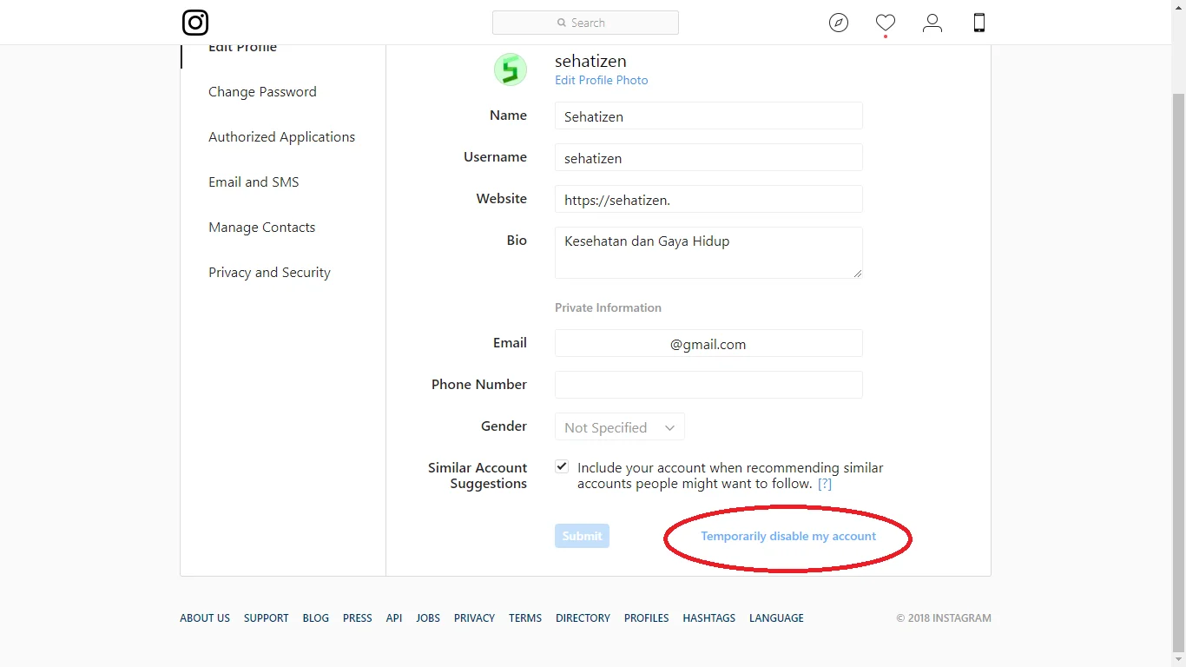Click the Edit Profile Photo link
The height and width of the screenshot is (667, 1186).
coord(601,80)
